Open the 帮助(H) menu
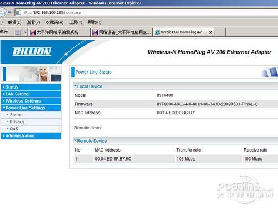 [x=95, y=22]
